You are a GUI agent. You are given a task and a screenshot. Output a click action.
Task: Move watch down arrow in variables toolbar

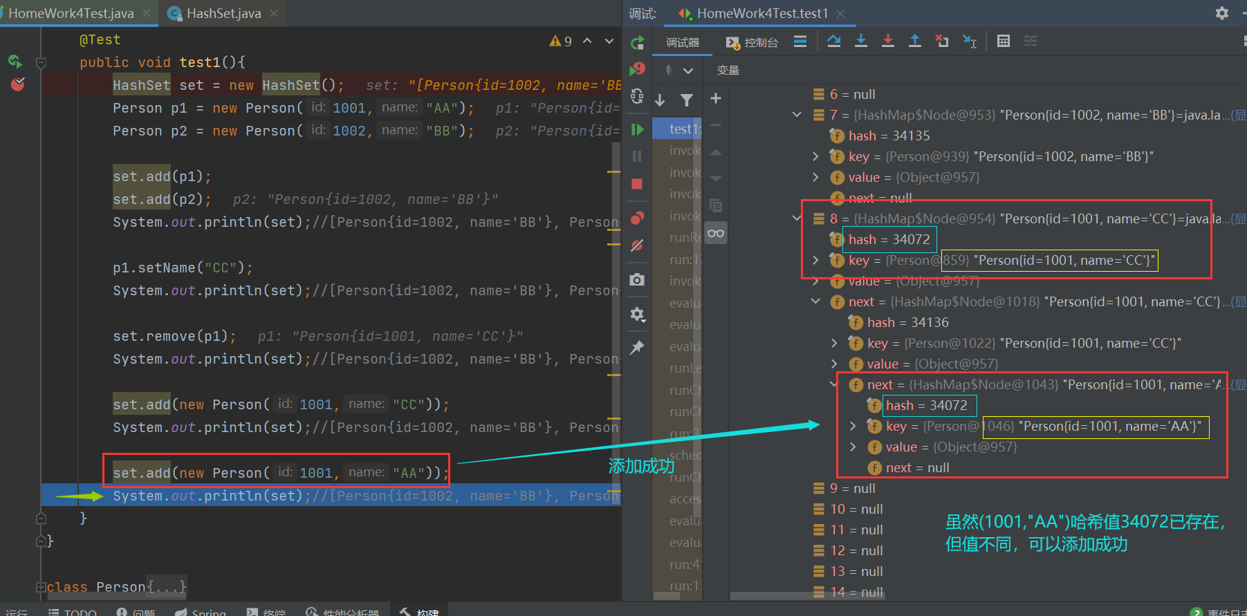tap(716, 178)
